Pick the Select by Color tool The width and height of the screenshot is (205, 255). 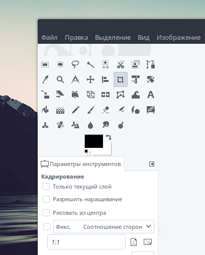(x=106, y=64)
